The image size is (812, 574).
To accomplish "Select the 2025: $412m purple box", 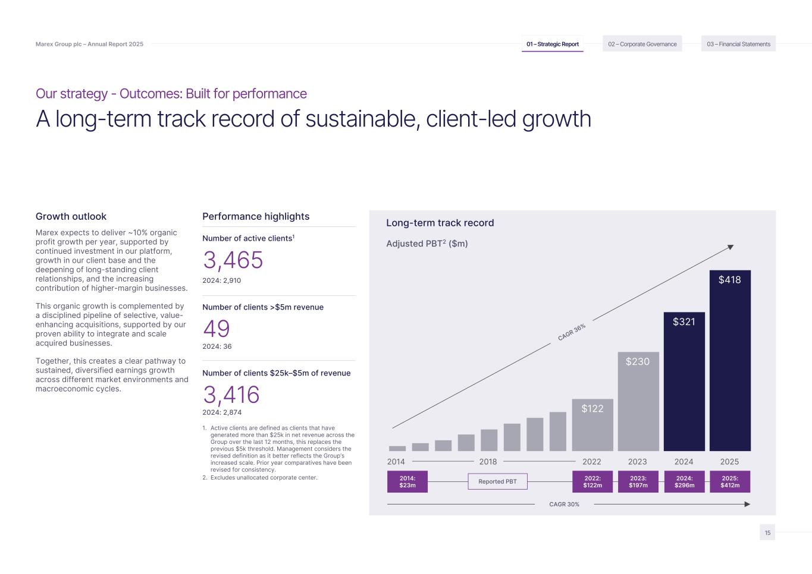I will [729, 481].
